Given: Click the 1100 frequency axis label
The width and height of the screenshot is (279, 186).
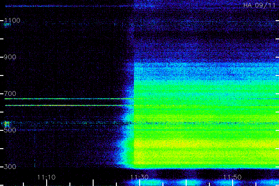Looking at the screenshot, I should (12, 20).
